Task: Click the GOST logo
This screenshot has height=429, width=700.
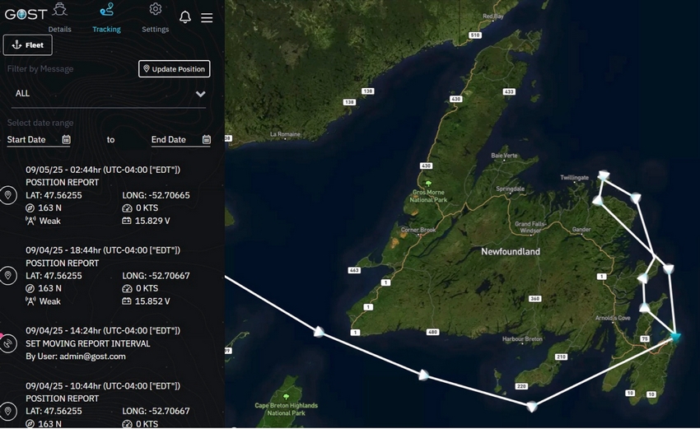Action: point(26,14)
